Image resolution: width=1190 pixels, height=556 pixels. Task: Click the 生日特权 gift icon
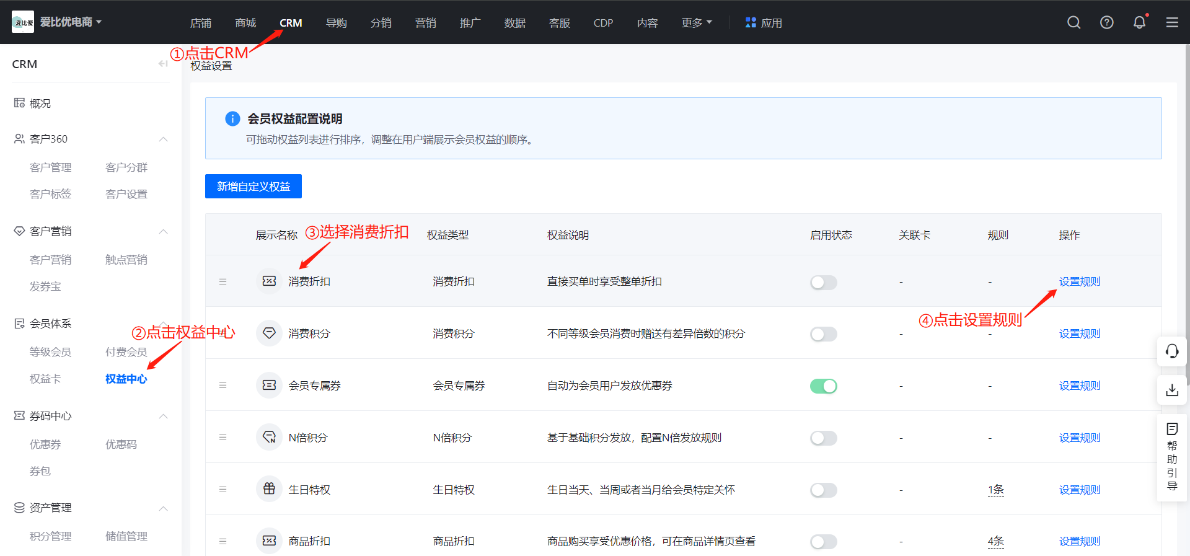(269, 490)
